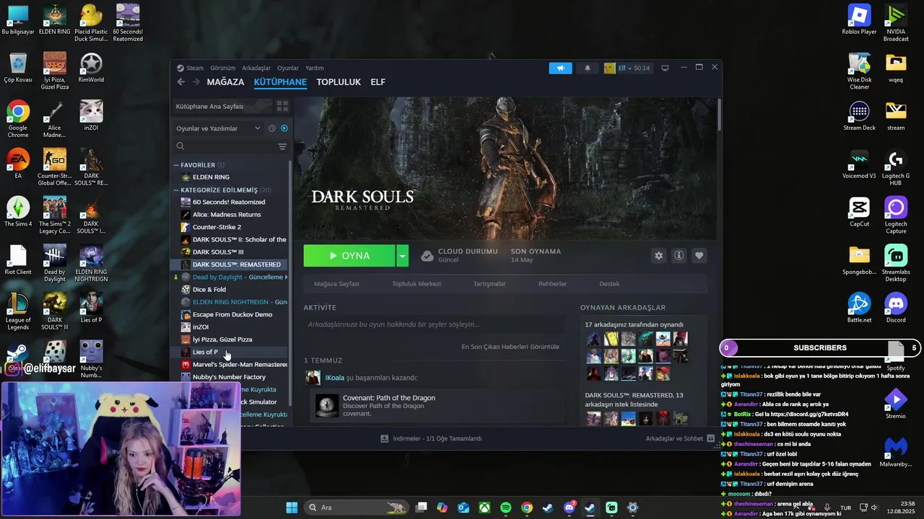Select 60 Seconds! Reatomized in library list

coord(230,203)
